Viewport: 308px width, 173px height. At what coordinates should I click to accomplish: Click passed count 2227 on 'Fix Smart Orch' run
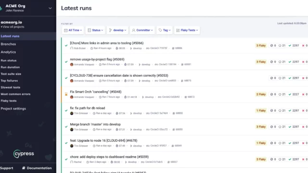pyautogui.click(x=294, y=94)
